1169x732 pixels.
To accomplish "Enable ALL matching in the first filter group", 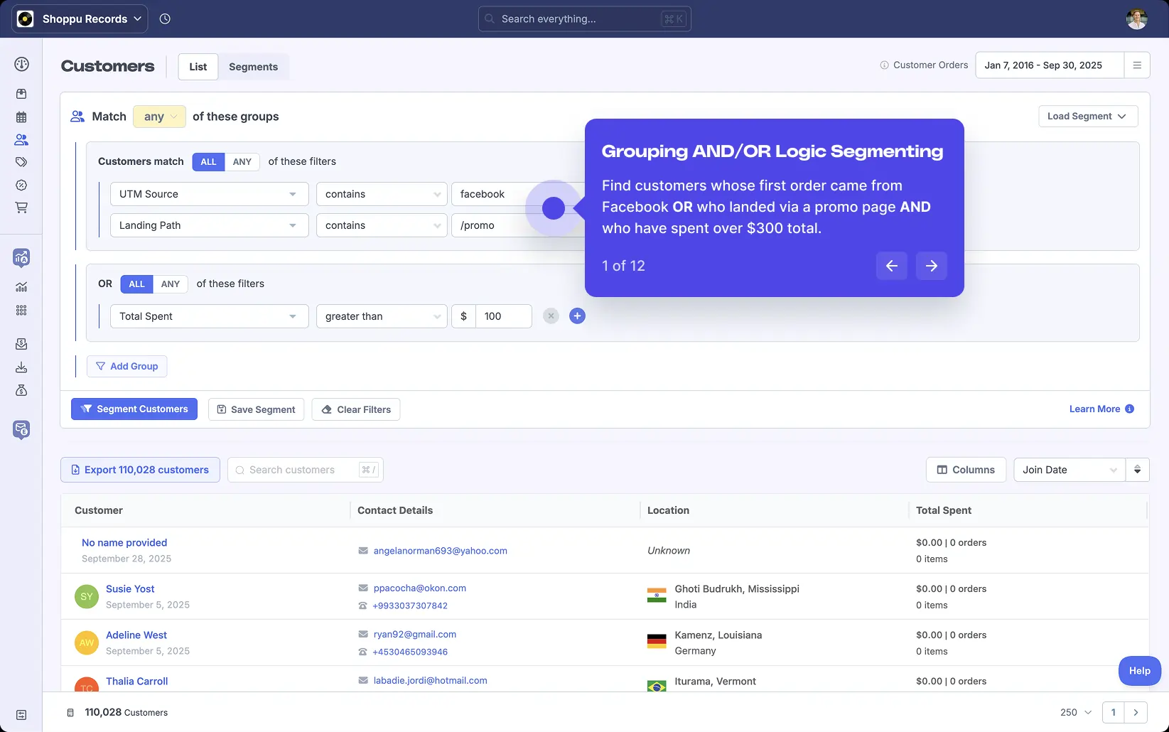I will pos(208,161).
